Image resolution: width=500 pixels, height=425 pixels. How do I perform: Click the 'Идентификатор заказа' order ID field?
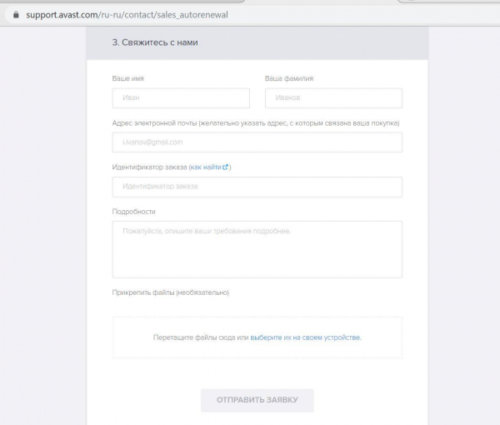tap(257, 187)
